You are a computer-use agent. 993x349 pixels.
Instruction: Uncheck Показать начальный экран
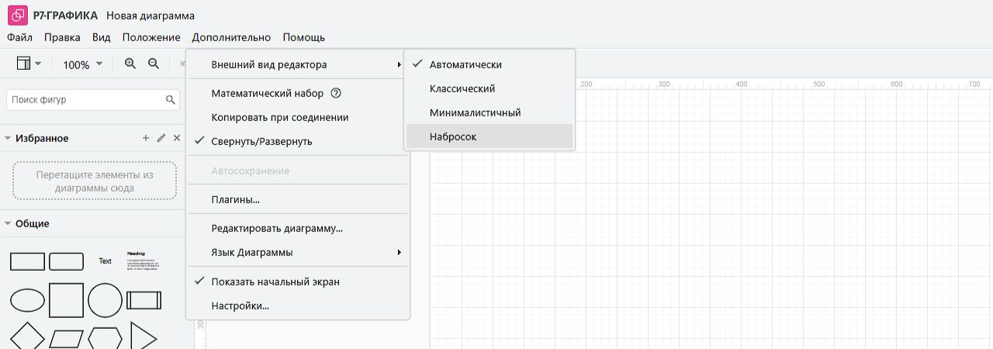(275, 282)
